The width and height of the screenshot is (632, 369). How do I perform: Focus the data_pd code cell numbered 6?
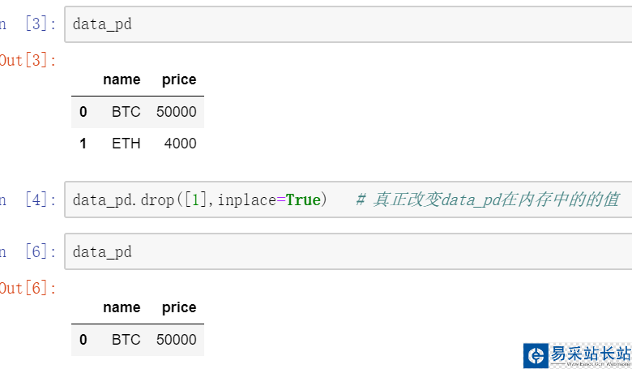tap(348, 252)
